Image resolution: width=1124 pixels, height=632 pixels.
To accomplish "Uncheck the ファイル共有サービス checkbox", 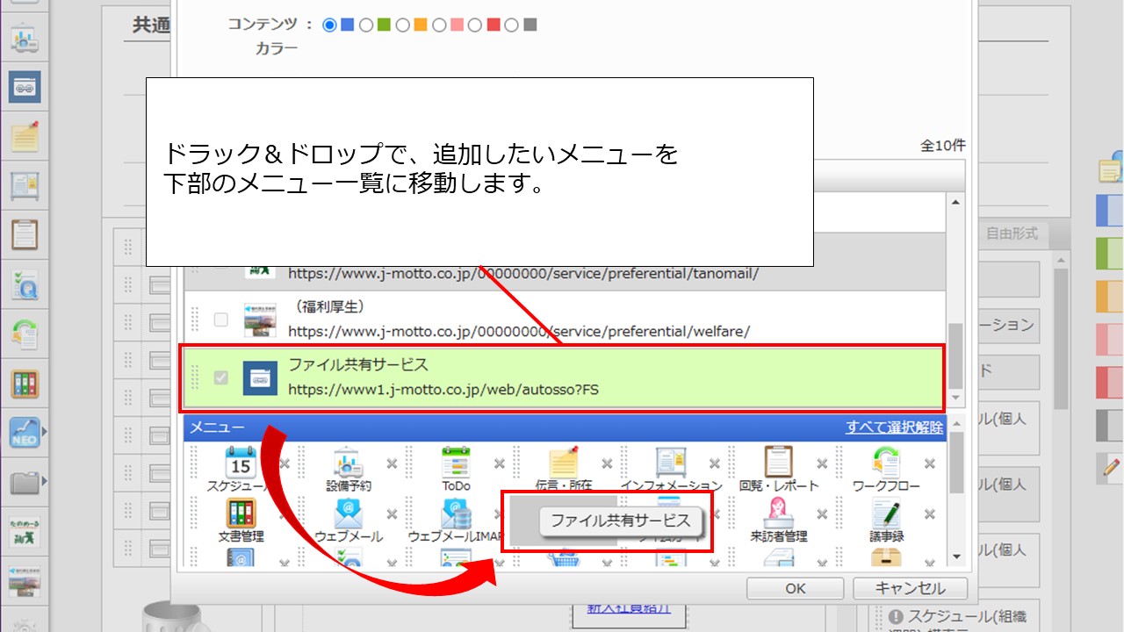I will coord(221,377).
